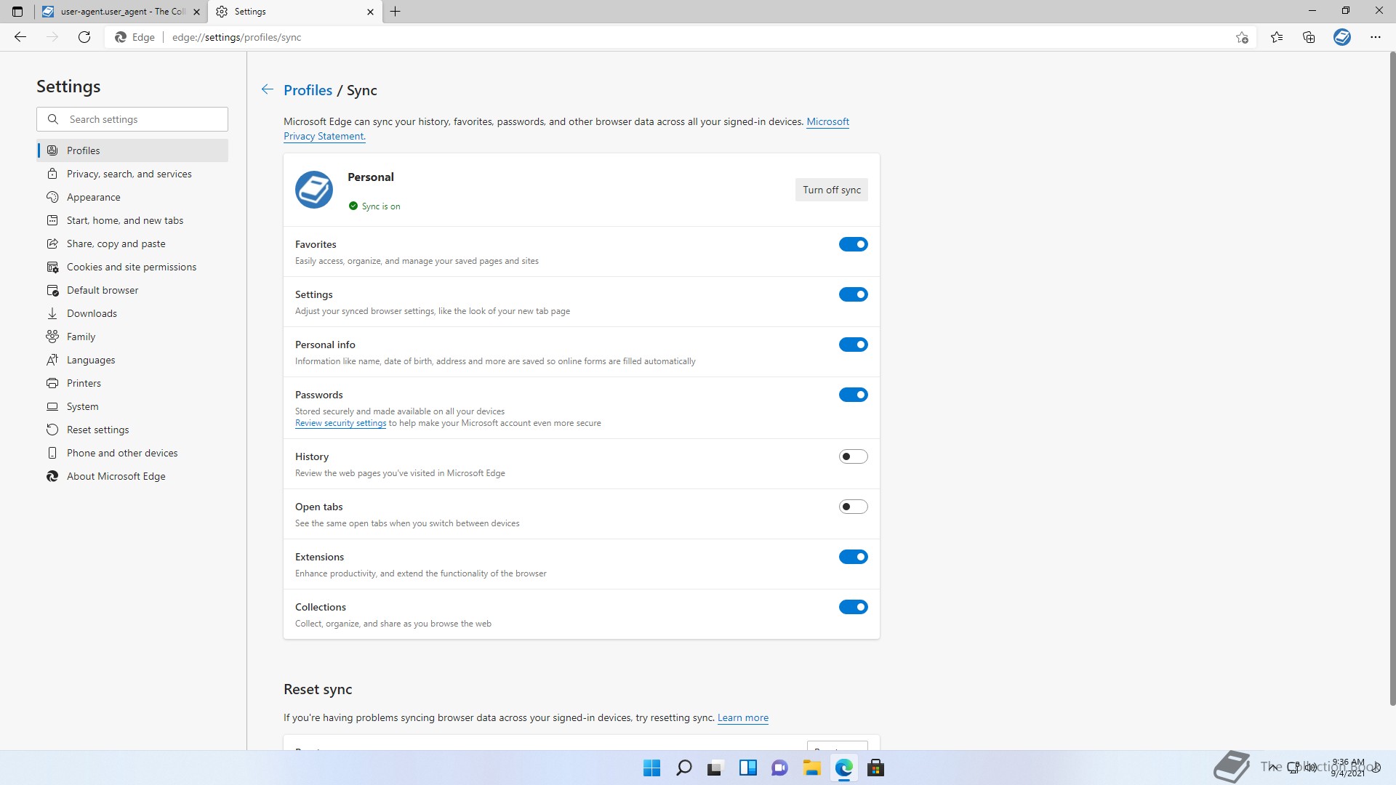Open About Microsoft Edge
Viewport: 1396px width, 785px height.
click(132, 476)
